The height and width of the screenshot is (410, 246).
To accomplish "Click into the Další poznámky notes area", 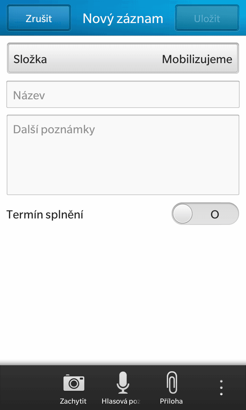I will pyautogui.click(x=123, y=155).
